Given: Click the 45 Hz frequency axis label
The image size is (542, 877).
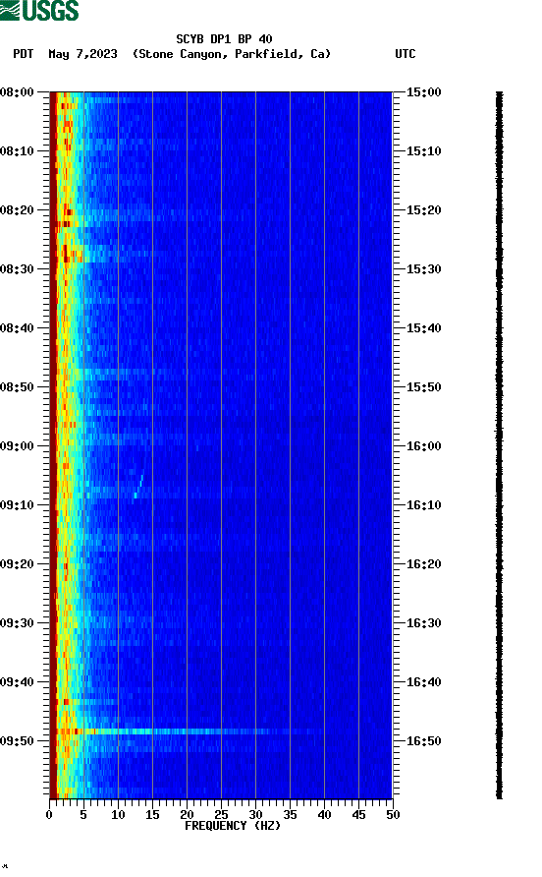Looking at the screenshot, I should (x=358, y=815).
